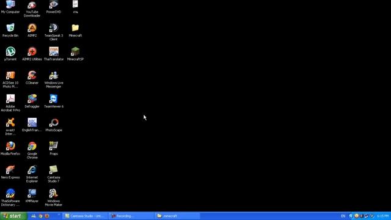Click the orange round system tray icon

coord(356,216)
